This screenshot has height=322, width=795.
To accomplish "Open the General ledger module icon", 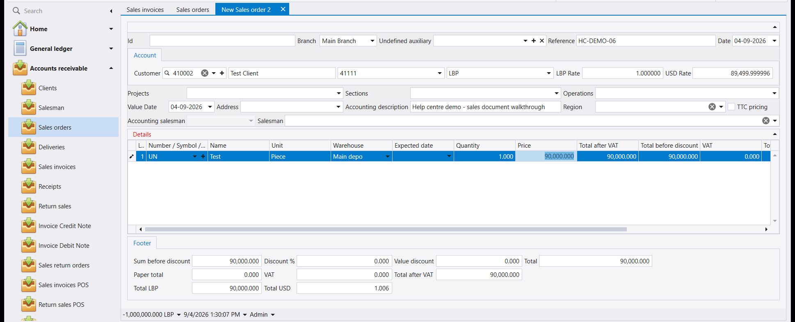I will coord(20,48).
